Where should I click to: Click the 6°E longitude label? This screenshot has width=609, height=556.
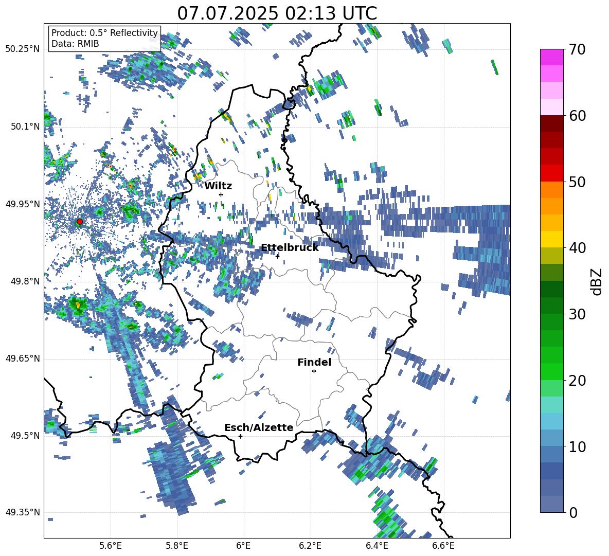pos(244,546)
